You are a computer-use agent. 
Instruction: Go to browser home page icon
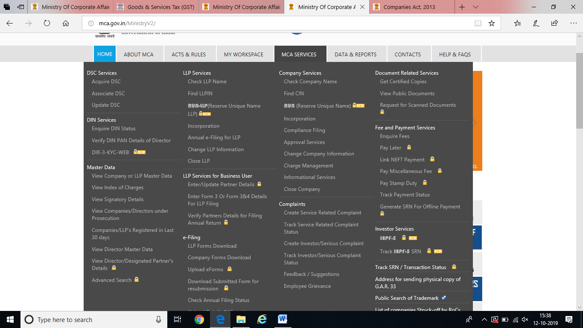pos(65,23)
